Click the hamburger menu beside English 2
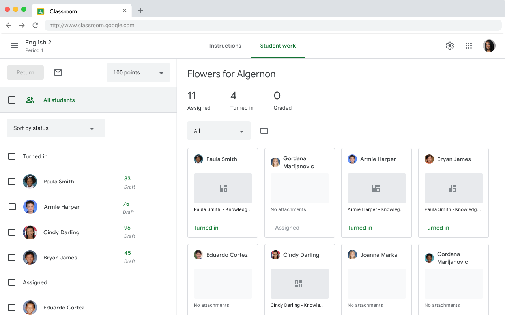The height and width of the screenshot is (315, 505). click(x=14, y=46)
